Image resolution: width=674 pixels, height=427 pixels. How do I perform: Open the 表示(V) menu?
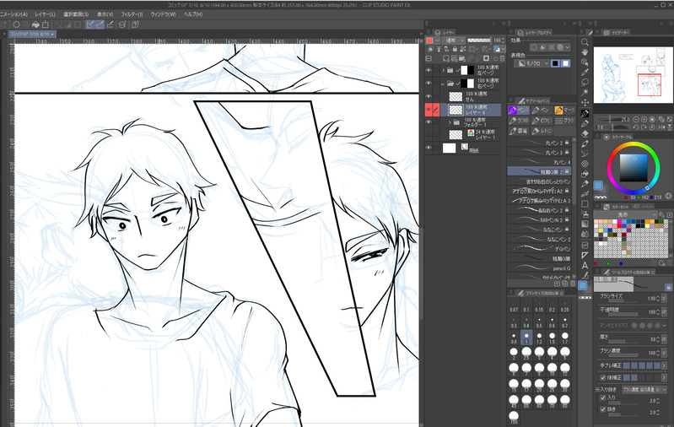(x=105, y=14)
